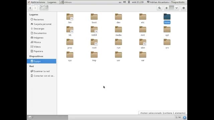This screenshot has width=214, height=120.
Task: Switch to list view
Action: pyautogui.click(x=167, y=8)
